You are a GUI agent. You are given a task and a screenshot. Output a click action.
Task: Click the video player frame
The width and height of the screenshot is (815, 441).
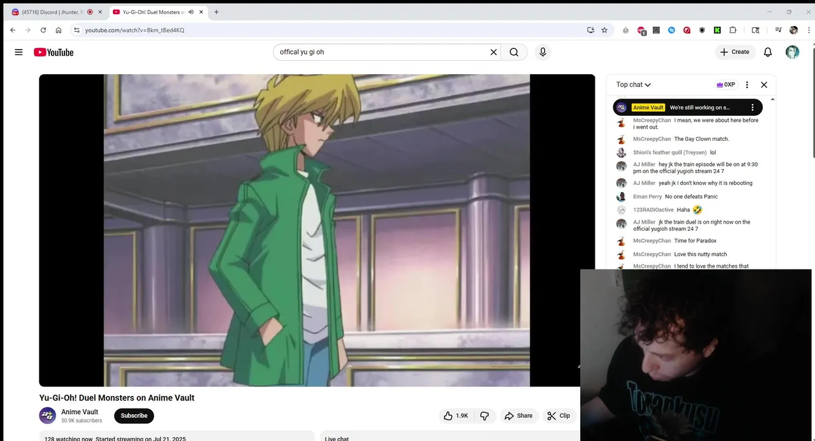coord(316,230)
